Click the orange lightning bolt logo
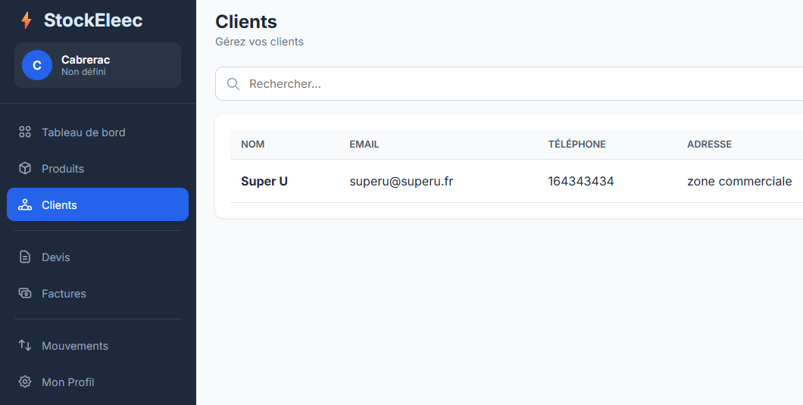Viewport: 803px width, 405px height. click(27, 20)
